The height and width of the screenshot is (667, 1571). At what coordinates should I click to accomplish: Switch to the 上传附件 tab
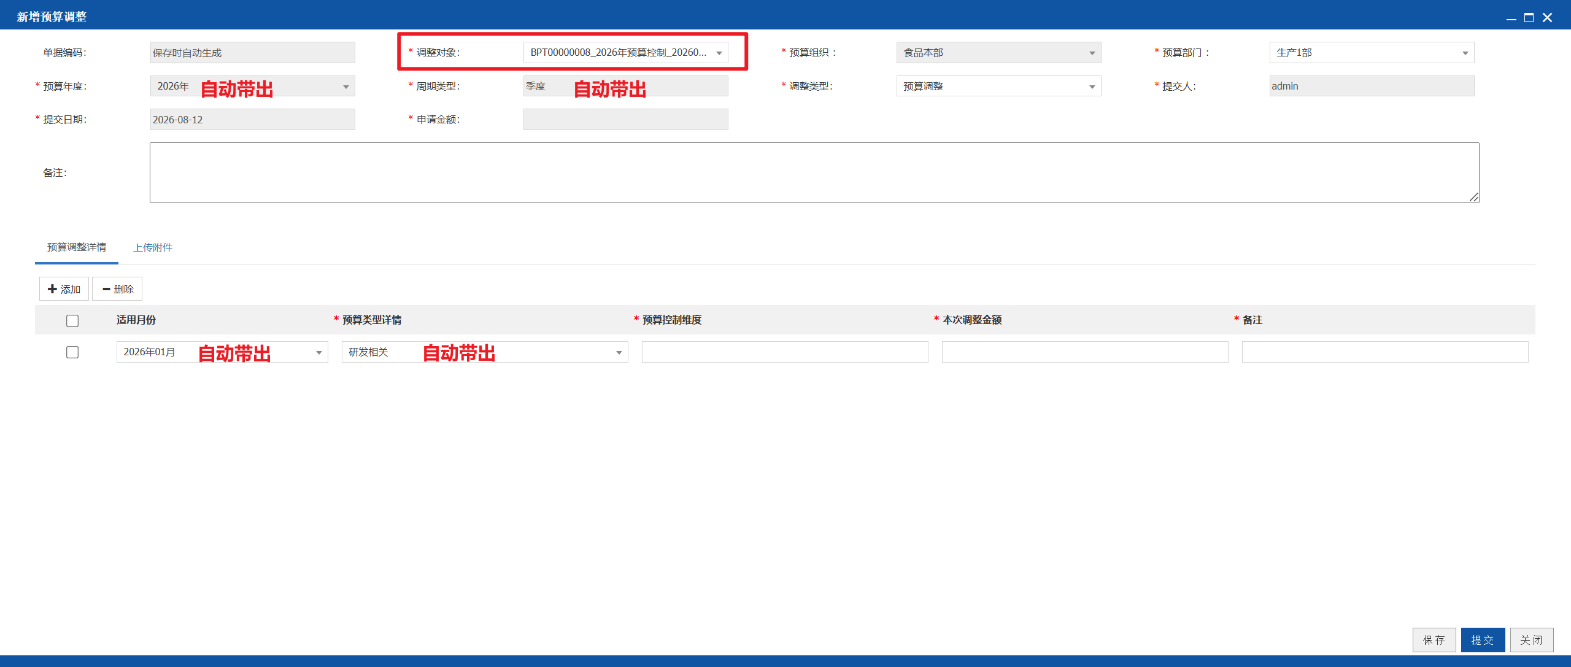(x=153, y=247)
